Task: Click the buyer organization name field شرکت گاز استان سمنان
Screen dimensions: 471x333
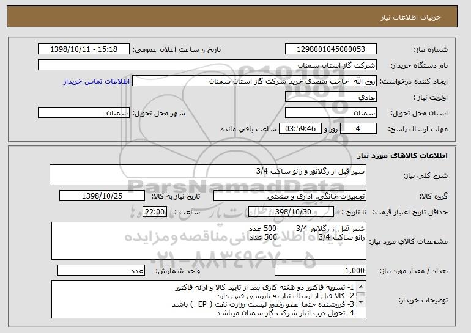Action: pos(207,65)
